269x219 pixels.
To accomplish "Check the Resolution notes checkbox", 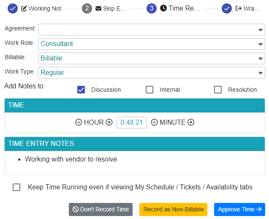I will click(218, 90).
